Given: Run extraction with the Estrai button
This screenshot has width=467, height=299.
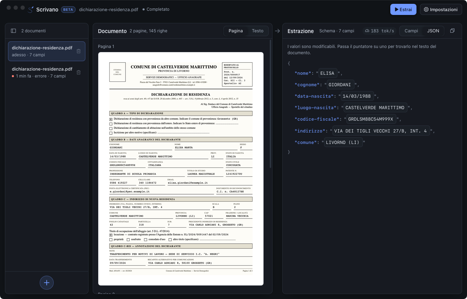Looking at the screenshot, I should [403, 9].
